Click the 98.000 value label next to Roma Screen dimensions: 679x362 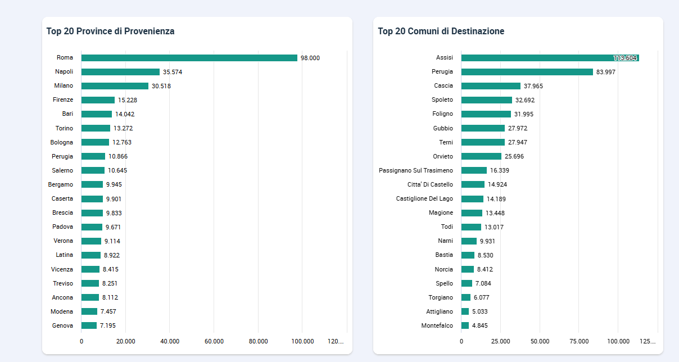[310, 58]
